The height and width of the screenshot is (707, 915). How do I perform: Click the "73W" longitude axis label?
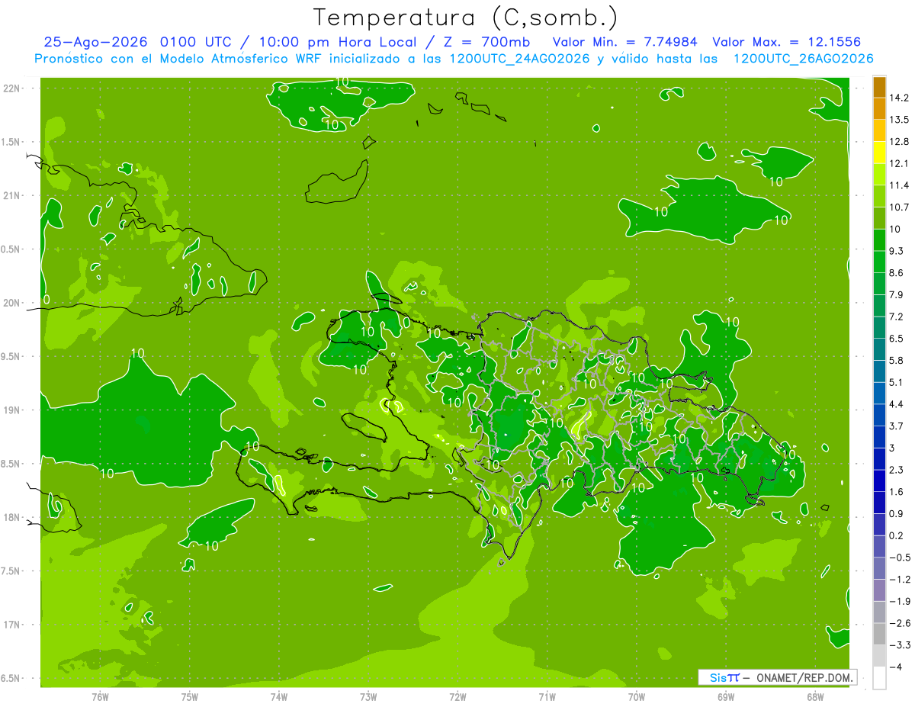[x=368, y=696]
